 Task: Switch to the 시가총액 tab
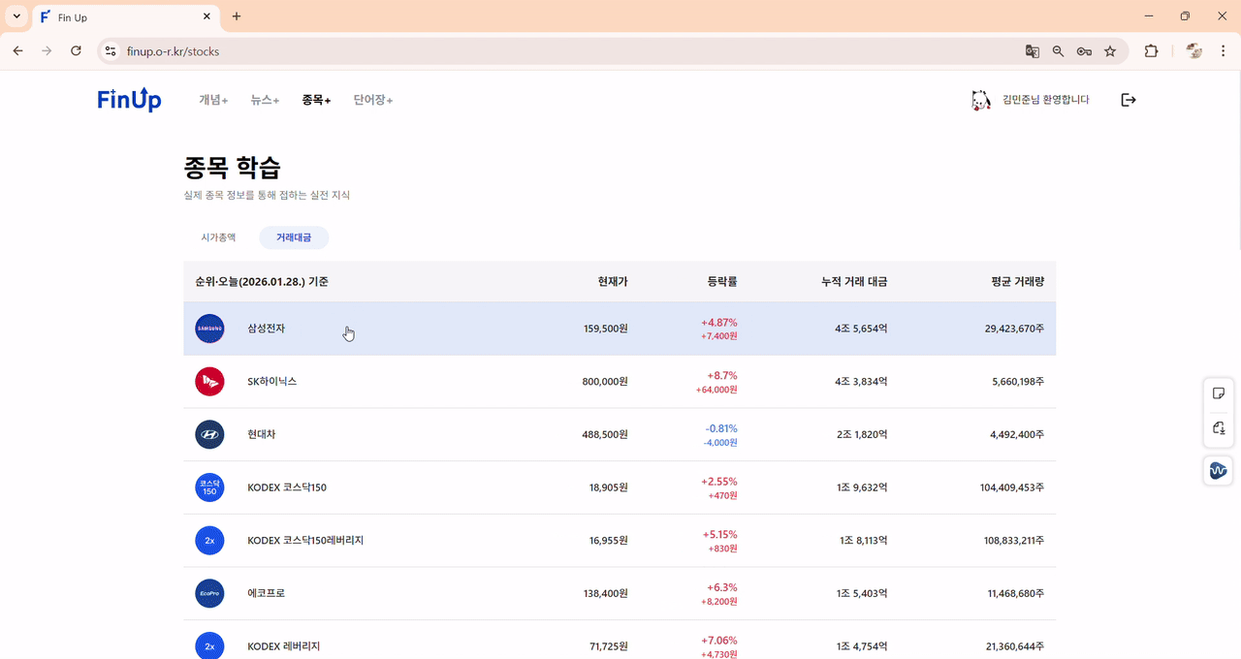(x=218, y=237)
